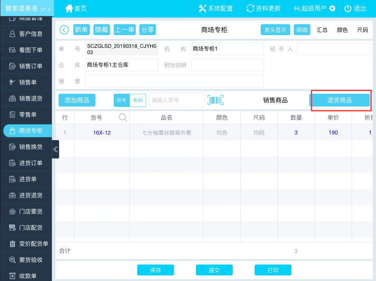
Task: Click the 分享 button
Action: [x=147, y=30]
